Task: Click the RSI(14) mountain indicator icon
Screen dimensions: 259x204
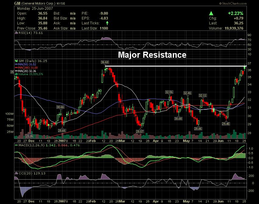Action: 16,33
